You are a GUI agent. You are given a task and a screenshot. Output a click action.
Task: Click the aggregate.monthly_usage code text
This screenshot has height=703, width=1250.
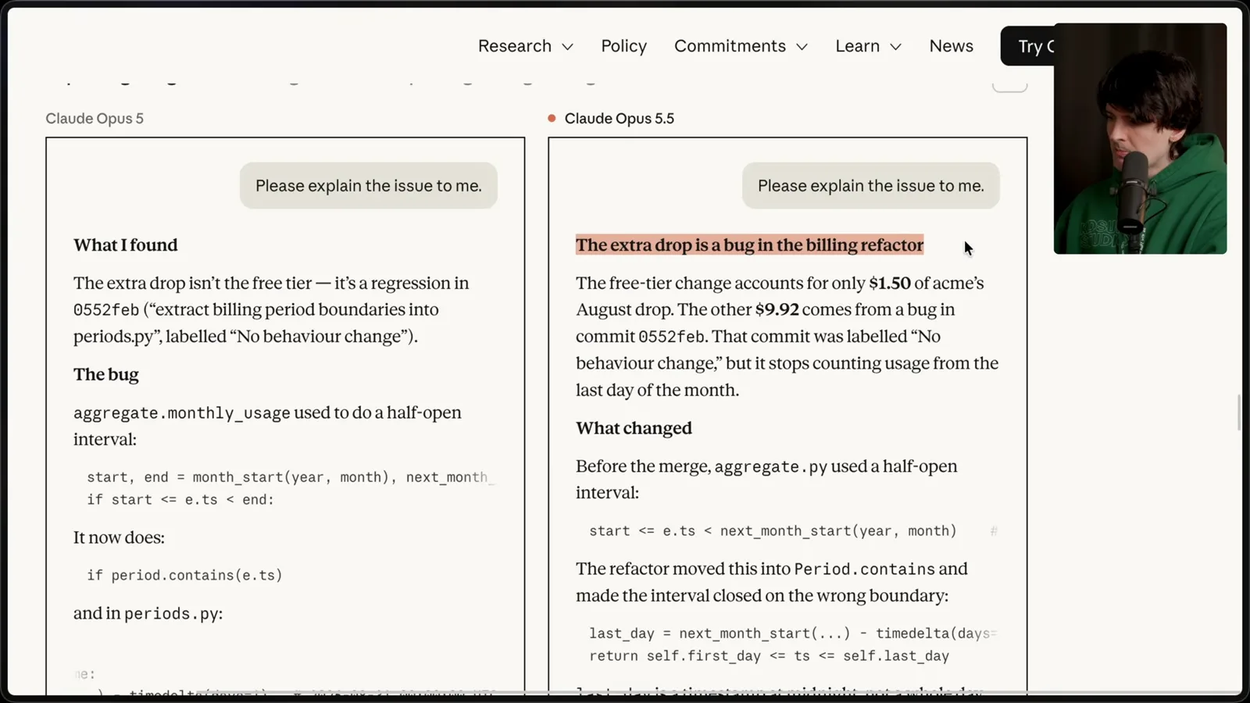click(182, 412)
